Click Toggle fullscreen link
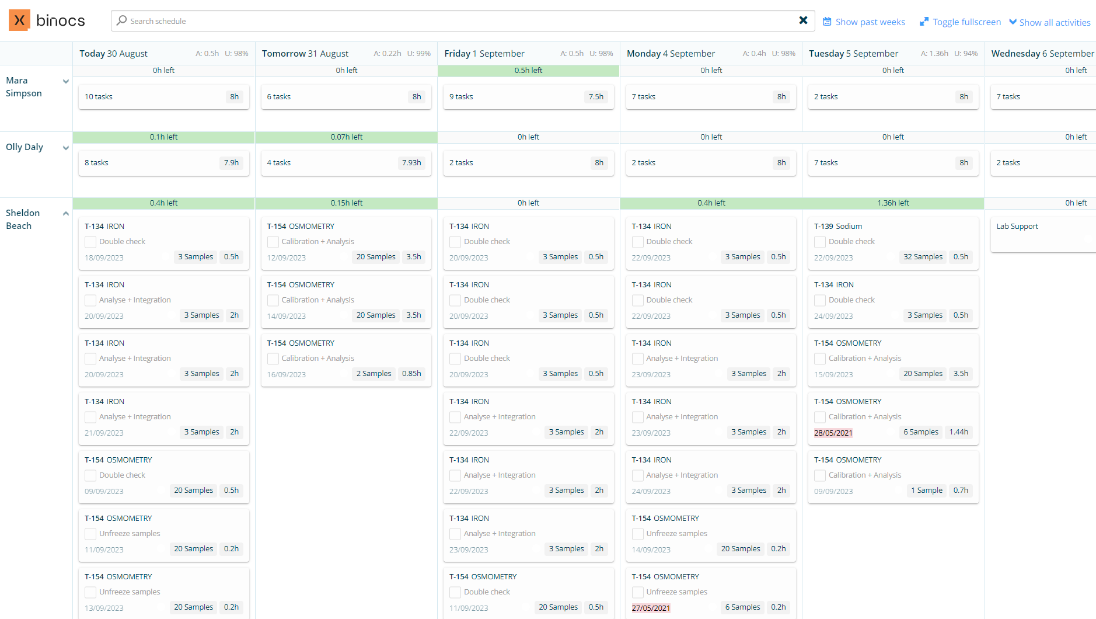This screenshot has width=1096, height=619. [x=966, y=22]
